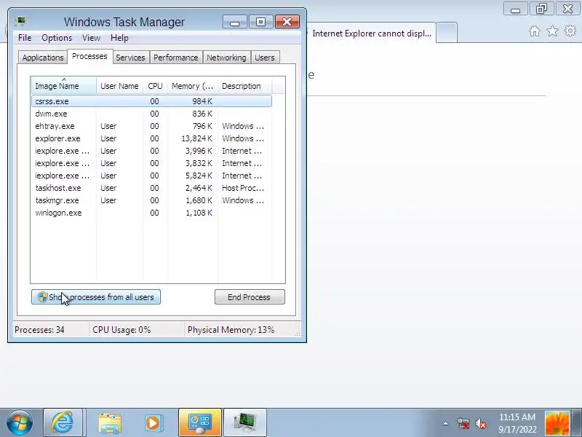
Task: Select the Processes tab
Action: pos(89,56)
